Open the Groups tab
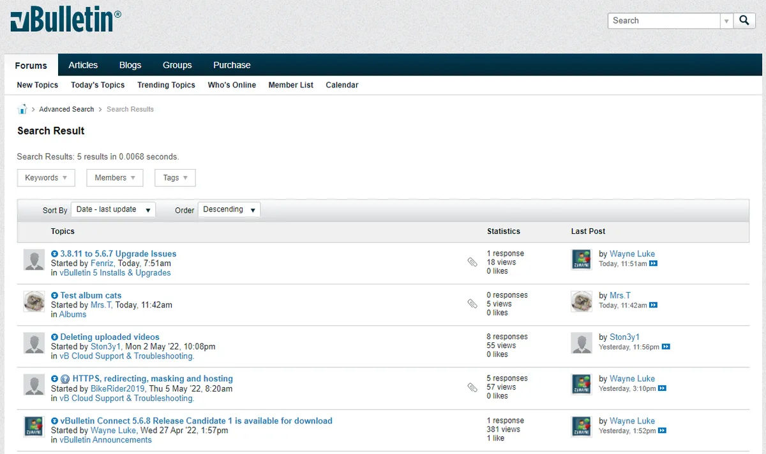The height and width of the screenshot is (454, 766). (x=177, y=65)
